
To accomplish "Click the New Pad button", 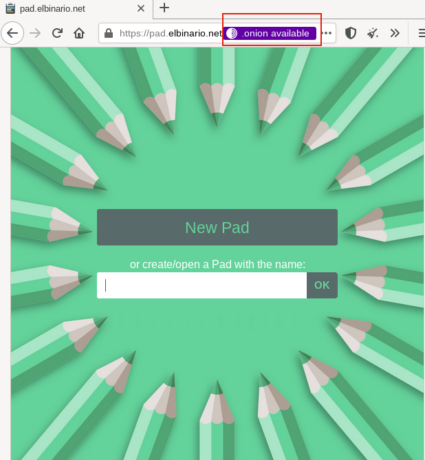I will click(x=217, y=228).
